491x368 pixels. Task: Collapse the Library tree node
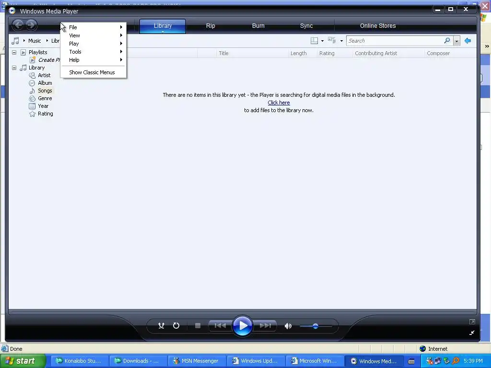(14, 68)
